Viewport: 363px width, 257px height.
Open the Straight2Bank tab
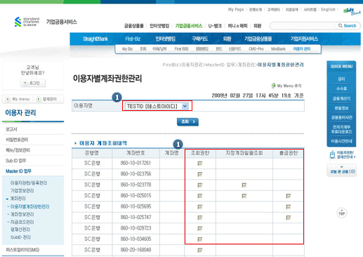[x=95, y=39]
